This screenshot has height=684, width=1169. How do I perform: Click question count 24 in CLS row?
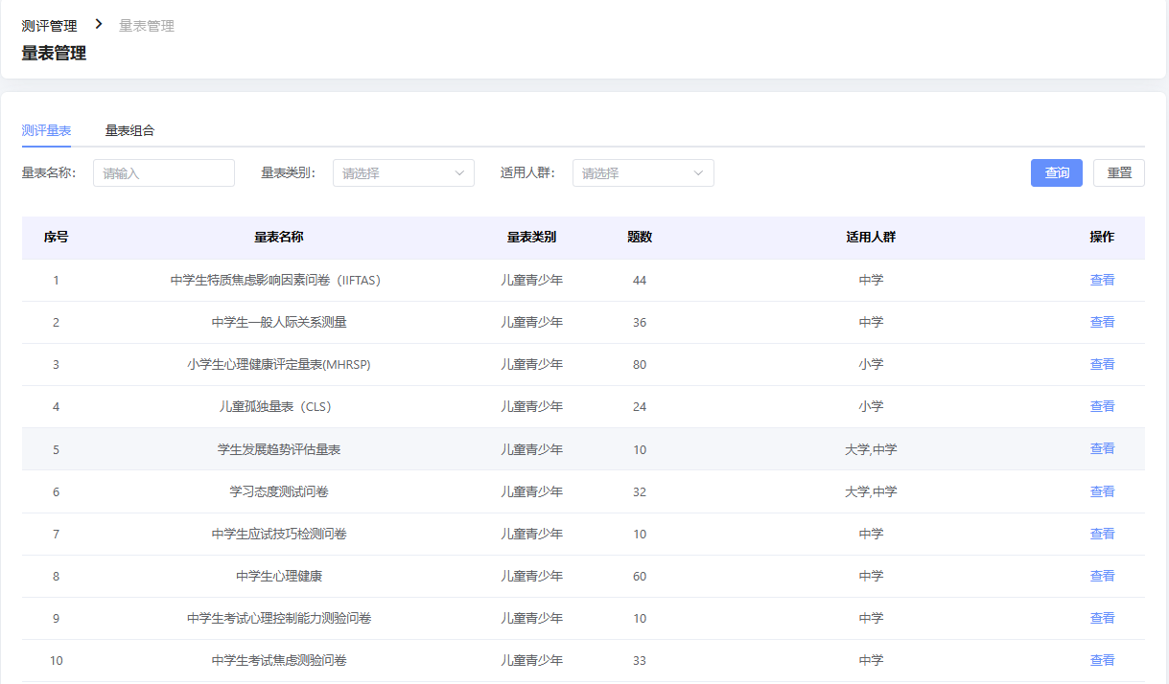(x=640, y=406)
